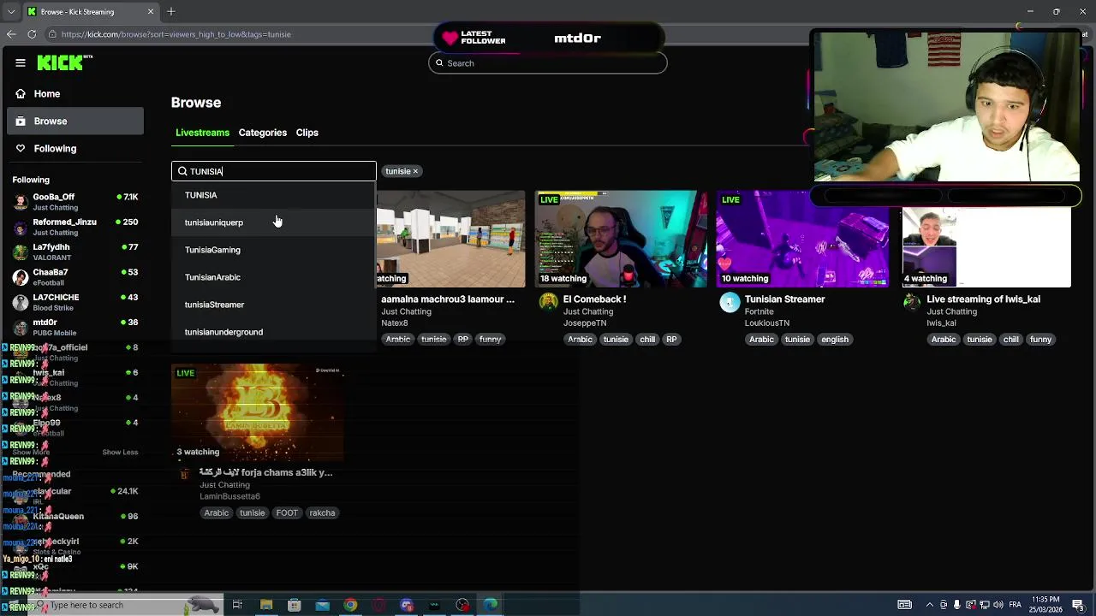The width and height of the screenshot is (1096, 616).
Task: Open the notification center icon
Action: pos(1078,605)
